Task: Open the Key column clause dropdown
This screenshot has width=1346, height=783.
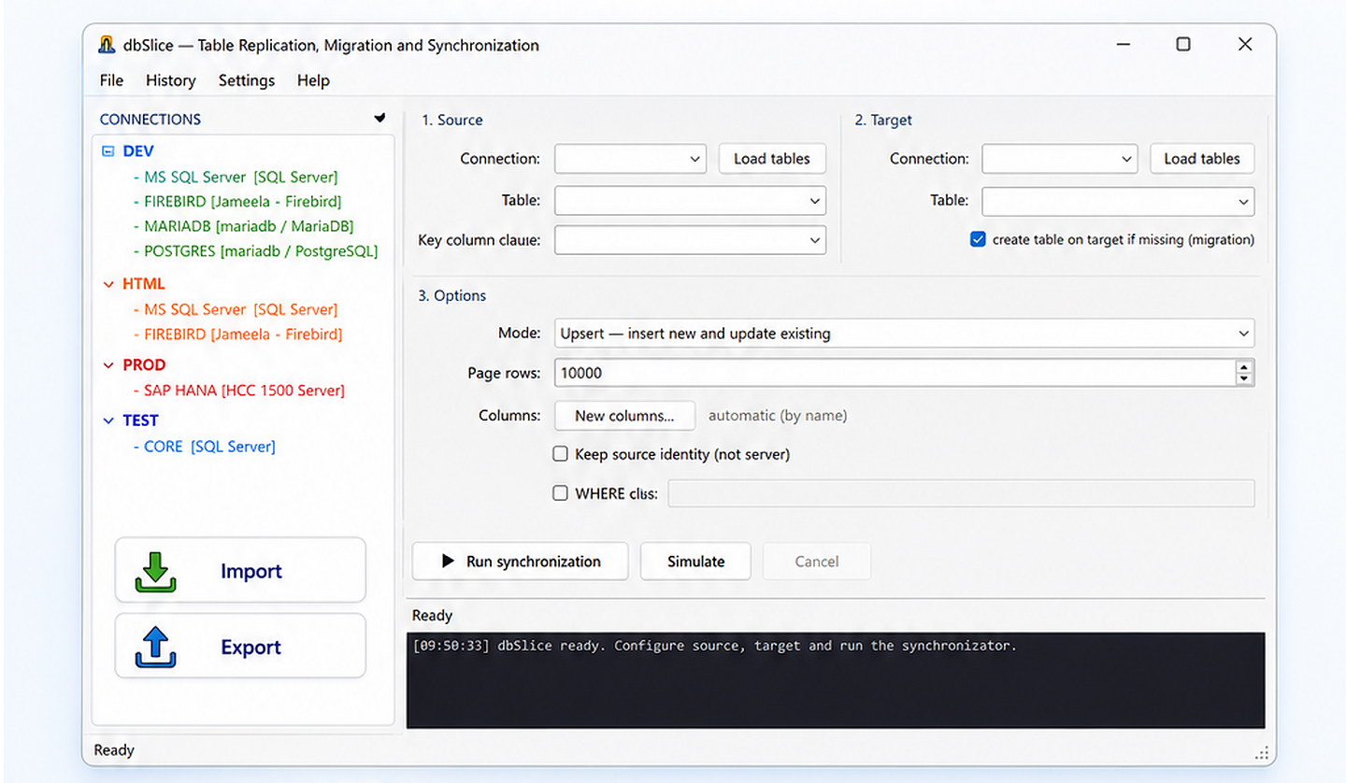Action: click(690, 240)
